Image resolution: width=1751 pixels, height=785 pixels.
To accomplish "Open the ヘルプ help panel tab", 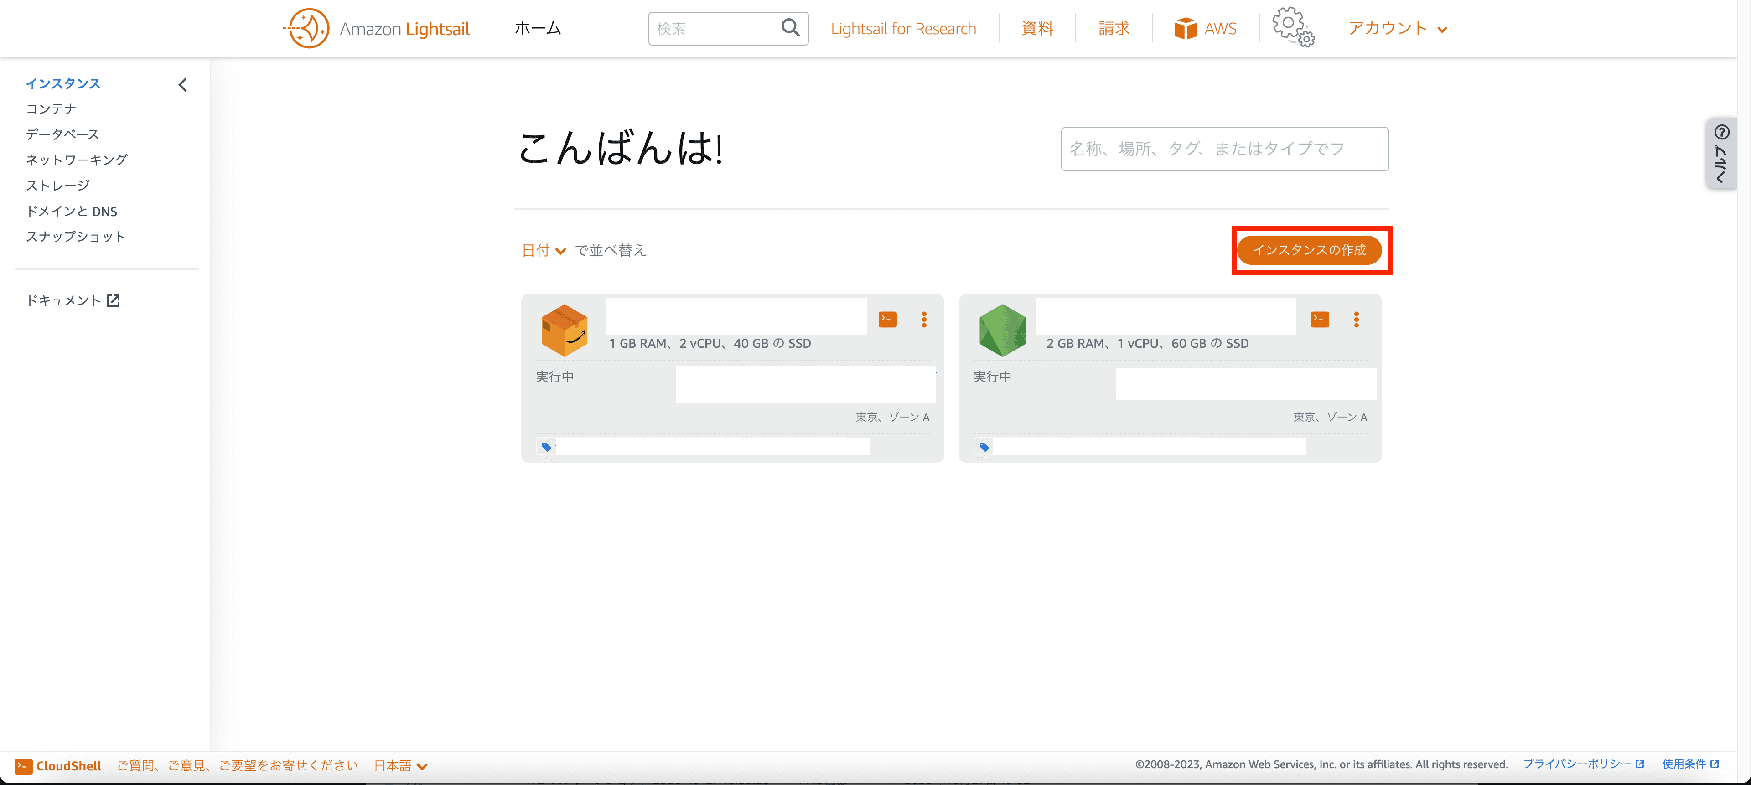I will 1721,154.
